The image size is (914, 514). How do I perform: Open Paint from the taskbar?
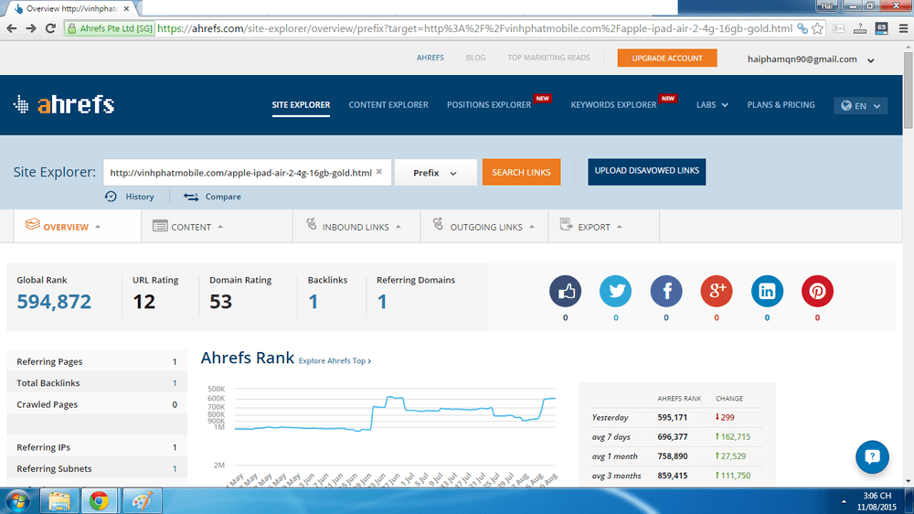[143, 501]
